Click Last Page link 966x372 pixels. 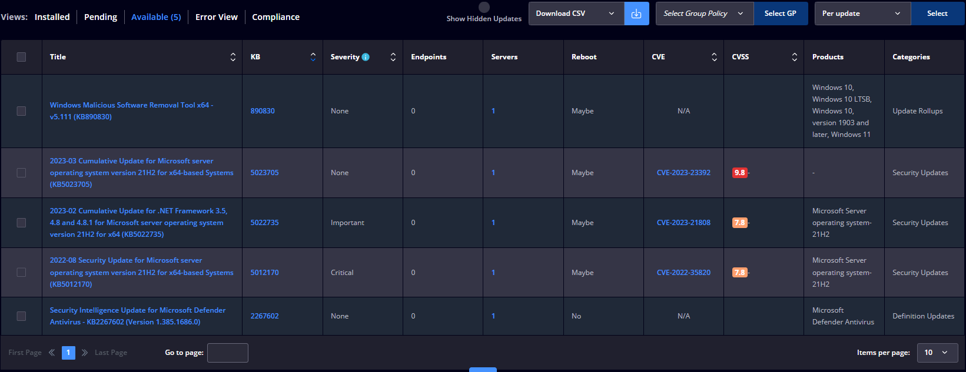pos(111,353)
